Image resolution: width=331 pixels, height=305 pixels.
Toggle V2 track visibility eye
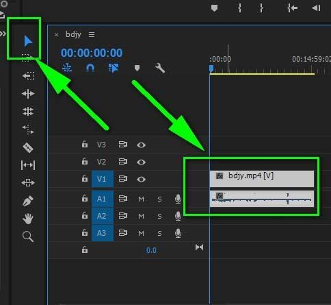coord(141,162)
